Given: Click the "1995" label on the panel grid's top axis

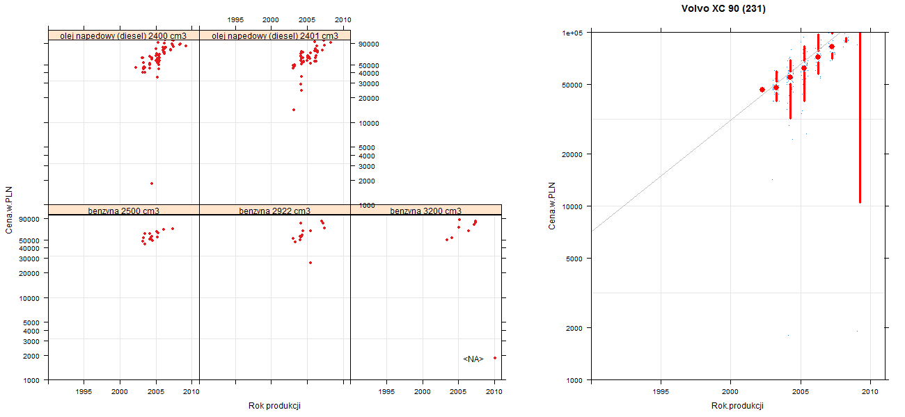Looking at the screenshot, I should (235, 19).
